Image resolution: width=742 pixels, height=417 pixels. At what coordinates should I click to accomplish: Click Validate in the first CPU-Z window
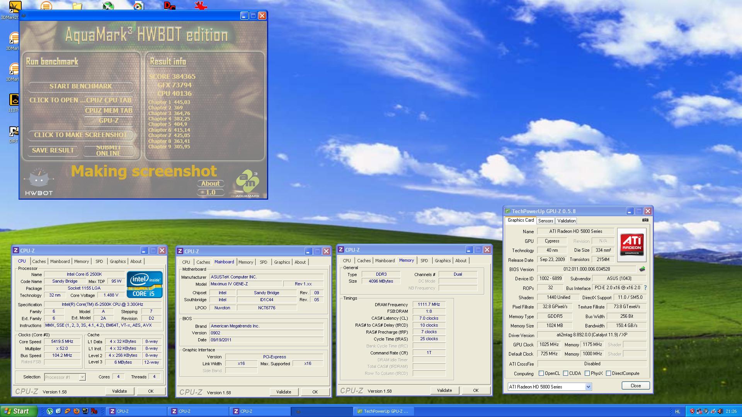click(x=119, y=391)
